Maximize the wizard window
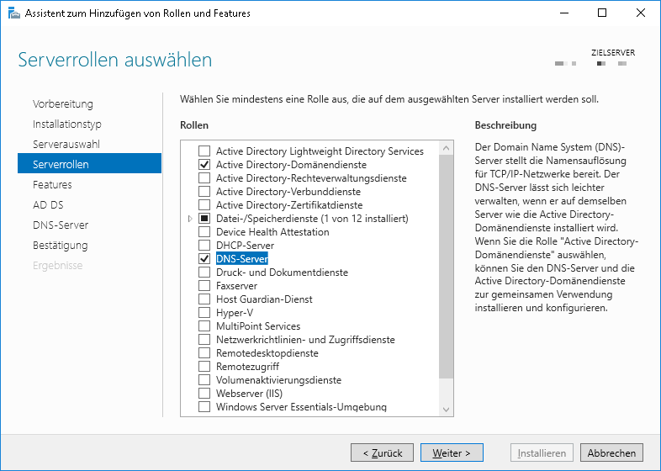This screenshot has width=661, height=471. pyautogui.click(x=601, y=13)
